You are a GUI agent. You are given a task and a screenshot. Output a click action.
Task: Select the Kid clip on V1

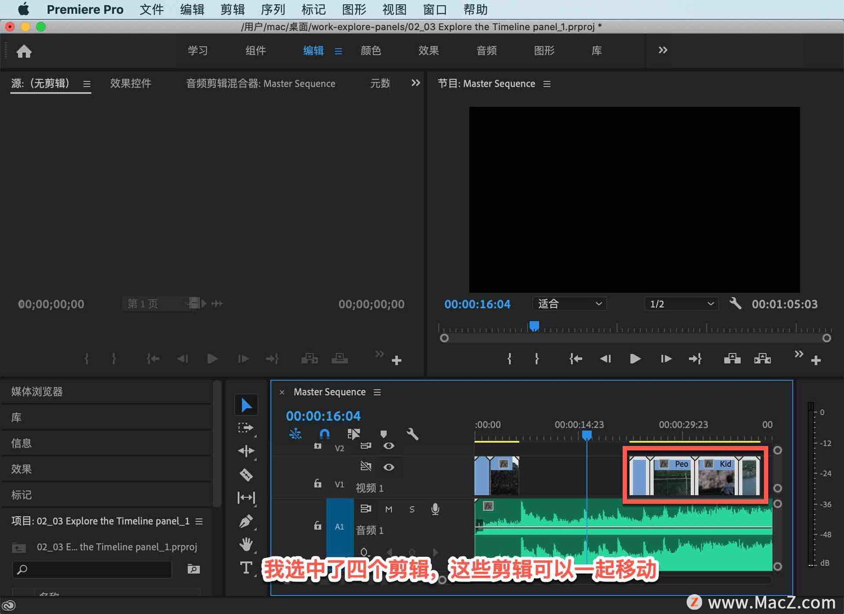tap(716, 476)
